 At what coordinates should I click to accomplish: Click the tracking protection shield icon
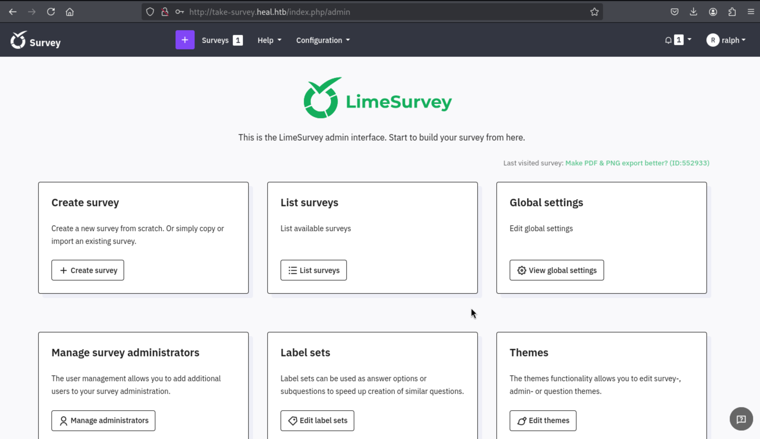point(150,12)
